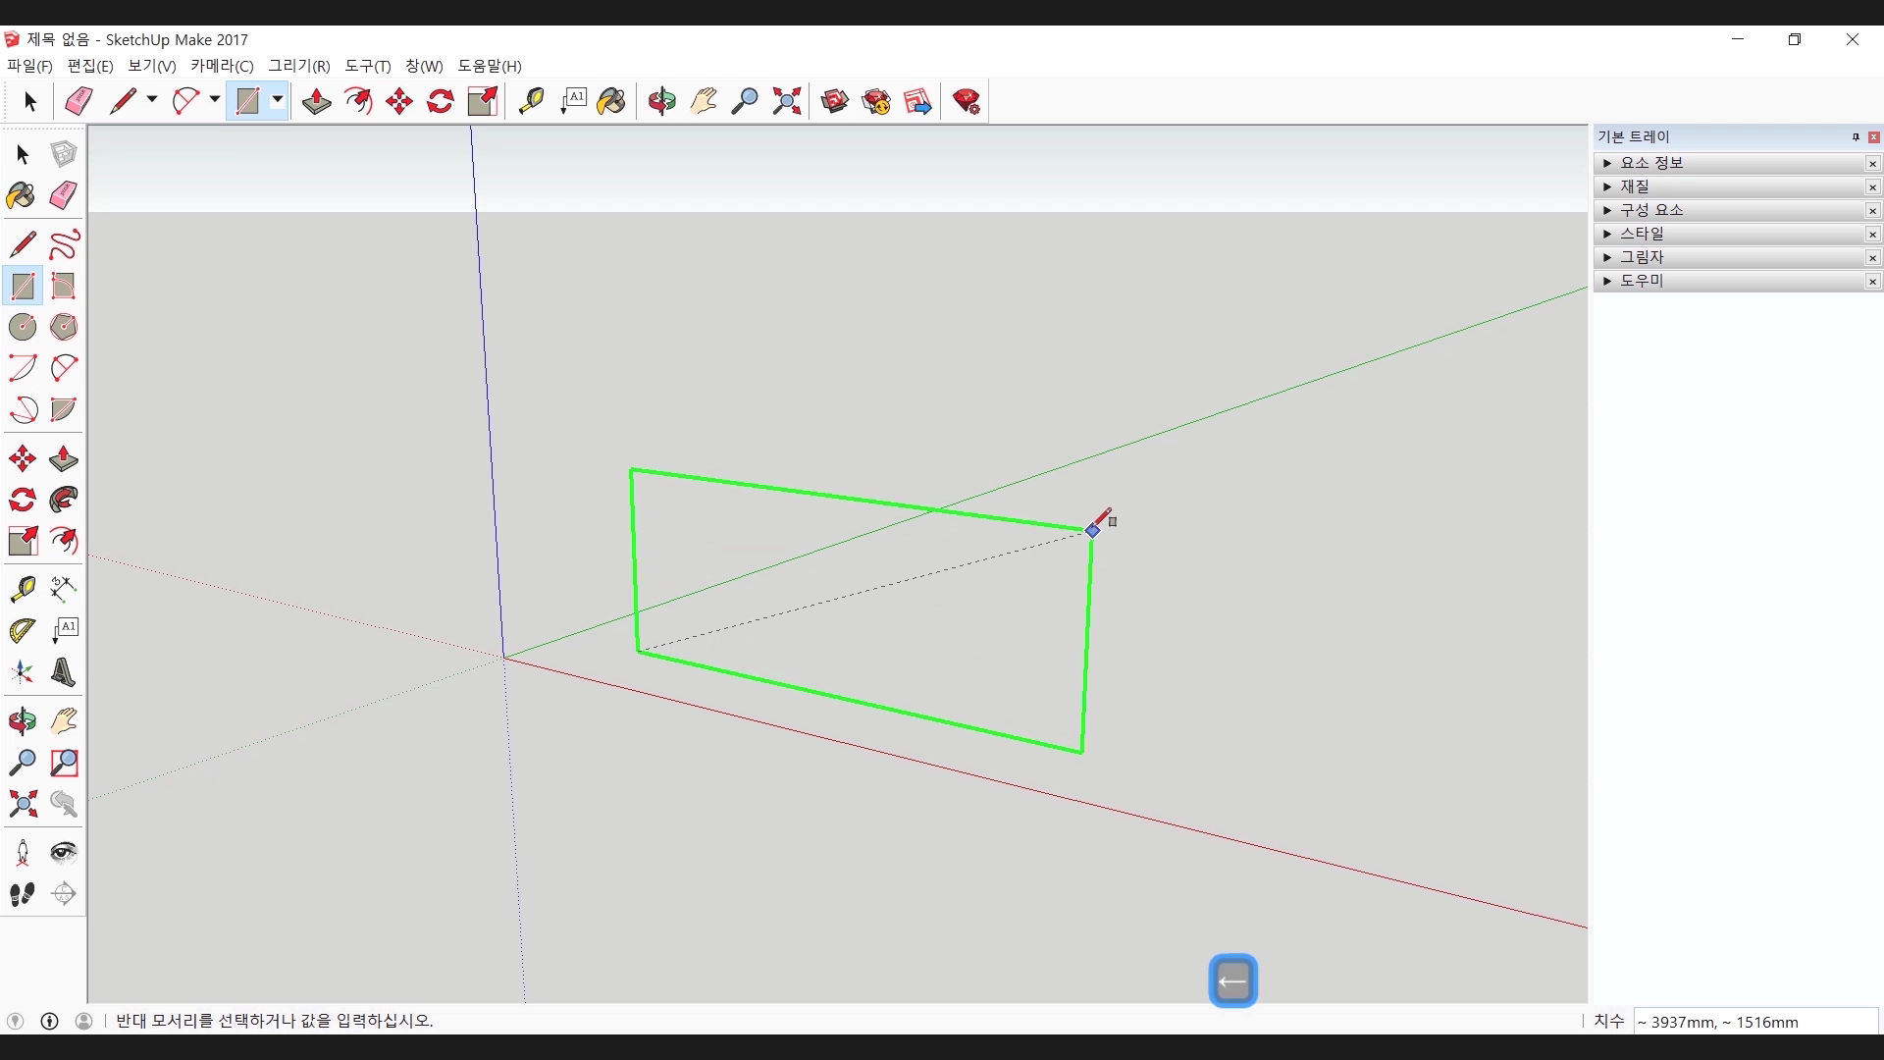The width and height of the screenshot is (1884, 1060).
Task: Choose the Circle tool
Action: pyautogui.click(x=23, y=327)
